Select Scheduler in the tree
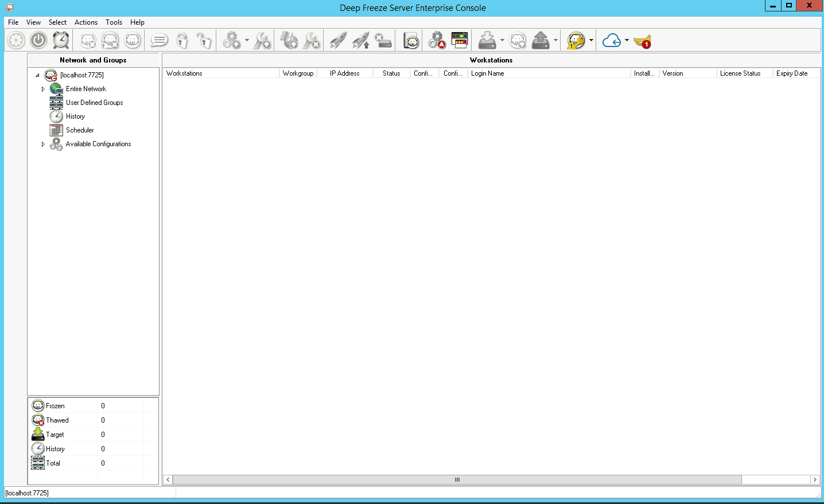 click(80, 130)
